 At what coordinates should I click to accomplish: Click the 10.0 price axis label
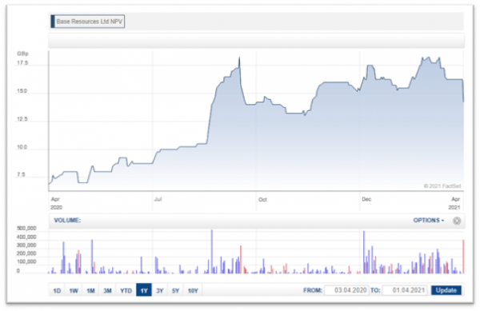[x=22, y=147]
